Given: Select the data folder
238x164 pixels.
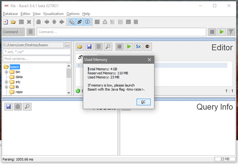Looking at the screenshot, I should coord(19,77).
